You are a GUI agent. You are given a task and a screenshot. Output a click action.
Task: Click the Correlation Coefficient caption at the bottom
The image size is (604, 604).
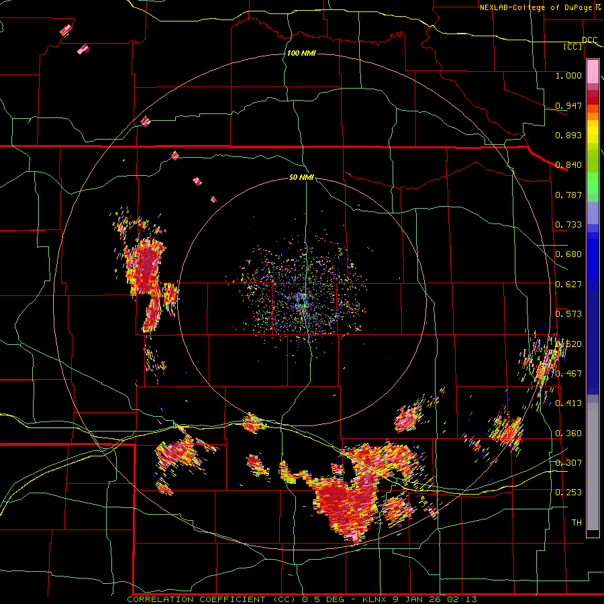[x=301, y=599]
